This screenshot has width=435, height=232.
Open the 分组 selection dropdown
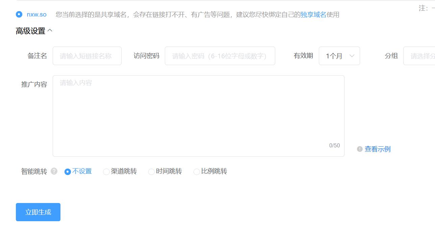[420, 56]
